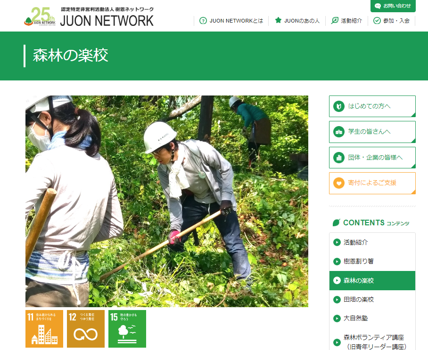428x350 pixels.
Task: Open the はじめての方へ link
Action: click(x=372, y=106)
